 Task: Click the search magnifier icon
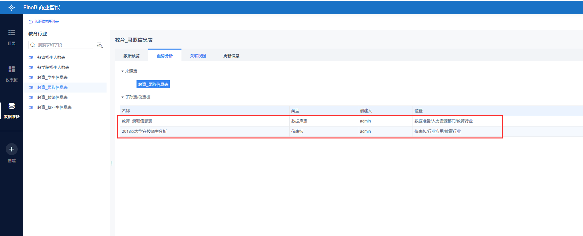click(33, 45)
